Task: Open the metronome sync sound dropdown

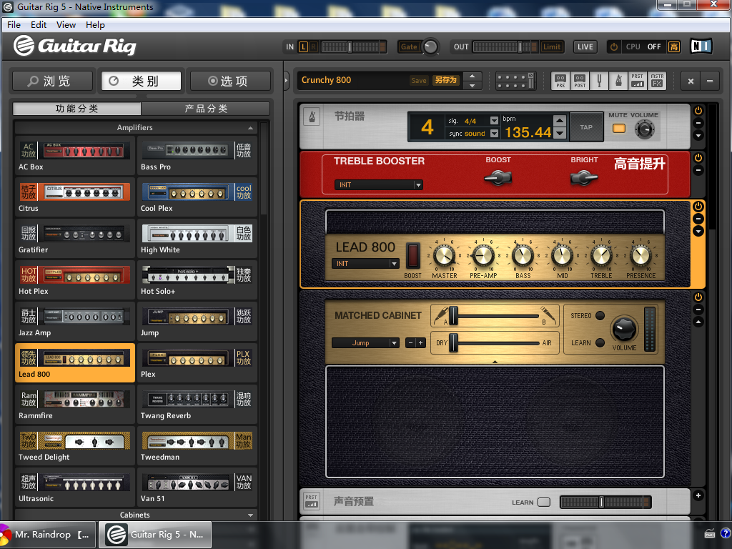Action: click(495, 134)
